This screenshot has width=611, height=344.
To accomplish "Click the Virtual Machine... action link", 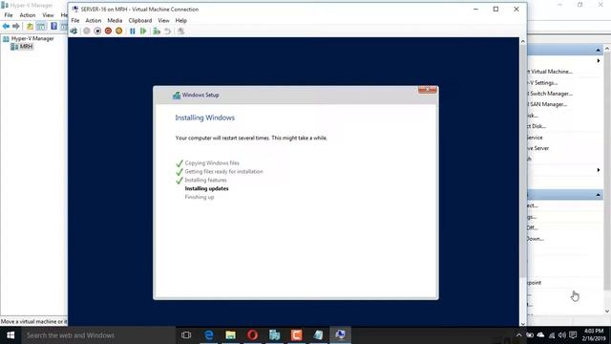I will click(550, 72).
